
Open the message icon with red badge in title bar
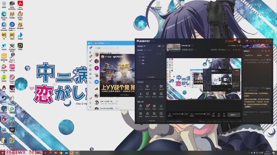247,41
